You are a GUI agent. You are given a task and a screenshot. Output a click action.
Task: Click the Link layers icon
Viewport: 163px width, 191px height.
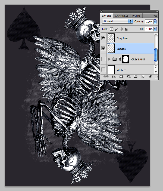click(106, 76)
